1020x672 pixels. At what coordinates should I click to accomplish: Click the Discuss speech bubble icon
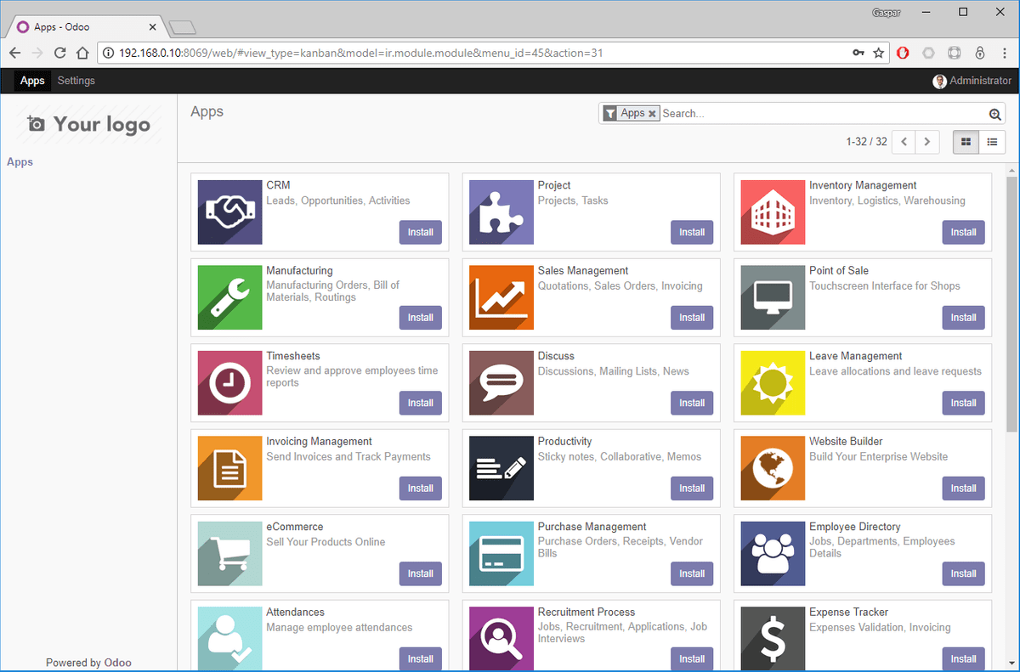(501, 383)
